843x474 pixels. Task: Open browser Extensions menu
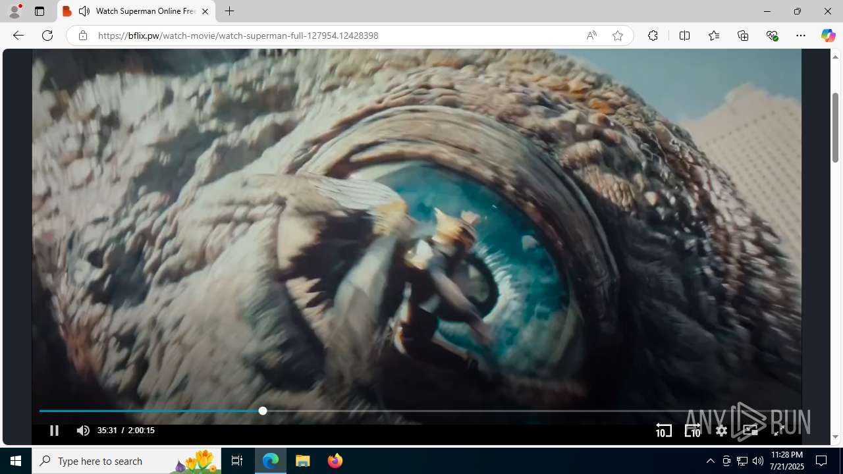(653, 36)
